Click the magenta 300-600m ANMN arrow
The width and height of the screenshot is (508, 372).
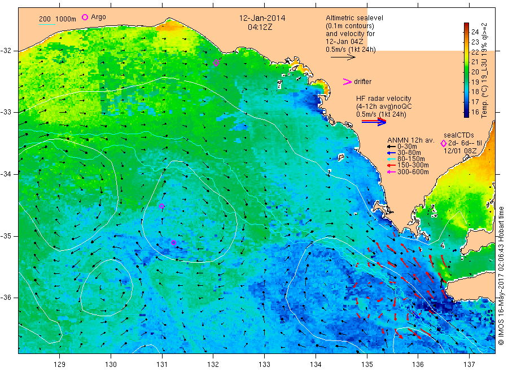391,172
